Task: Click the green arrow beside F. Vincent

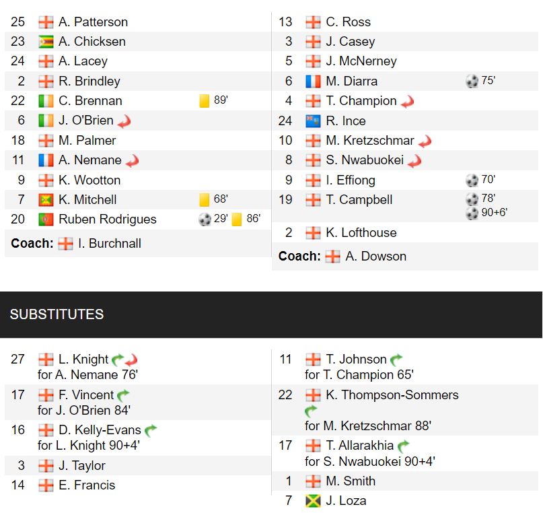Action: [x=123, y=395]
